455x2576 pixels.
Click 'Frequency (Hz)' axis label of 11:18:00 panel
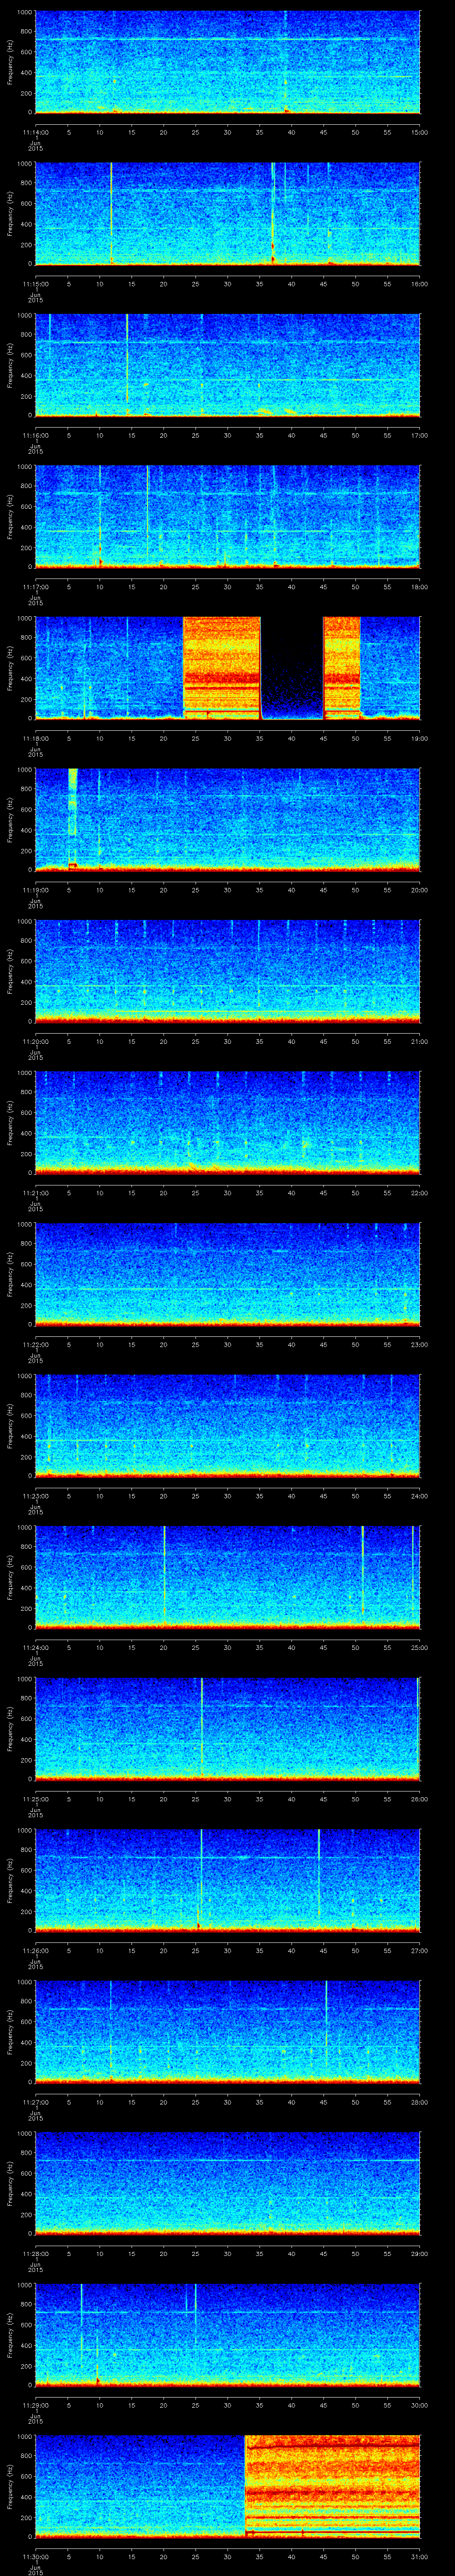tap(10, 668)
